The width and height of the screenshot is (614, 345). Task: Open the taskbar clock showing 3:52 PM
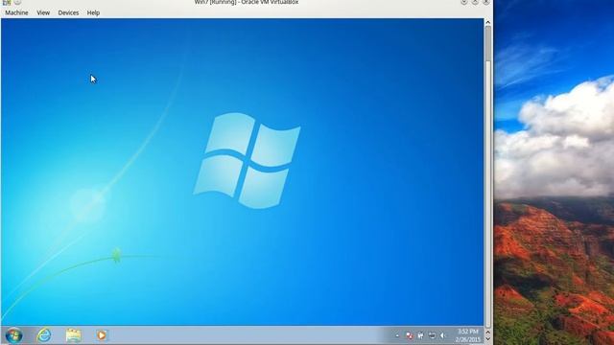tap(467, 335)
